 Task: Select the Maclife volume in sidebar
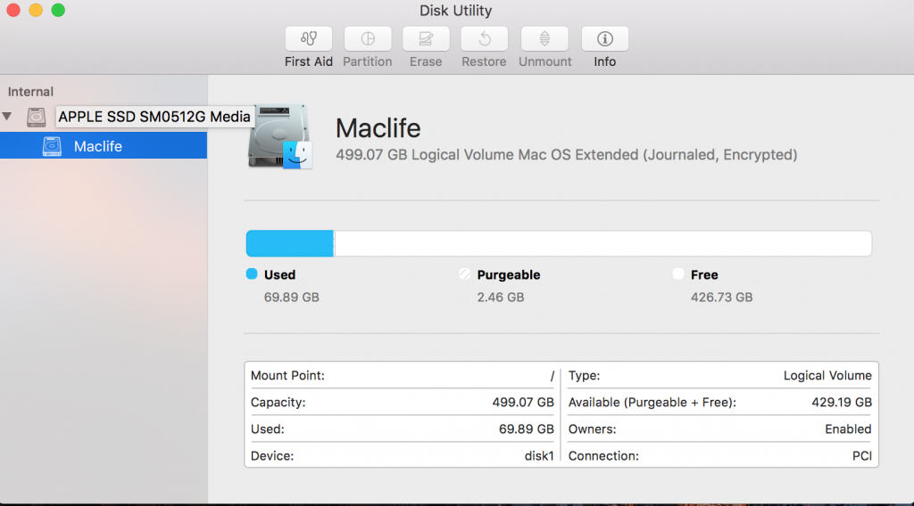(x=104, y=145)
